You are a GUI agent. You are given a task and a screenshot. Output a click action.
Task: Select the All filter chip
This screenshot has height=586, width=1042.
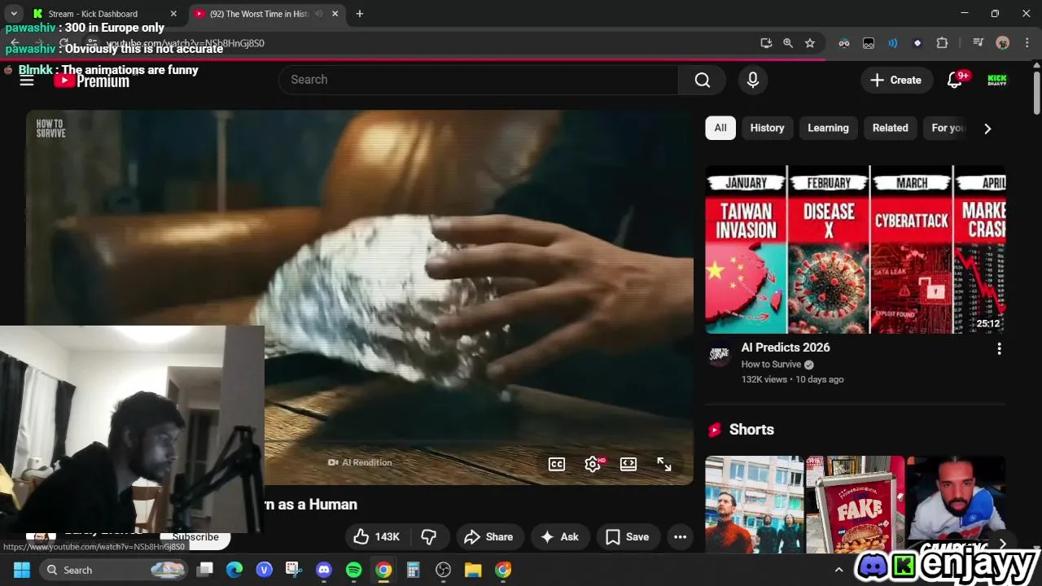click(720, 128)
